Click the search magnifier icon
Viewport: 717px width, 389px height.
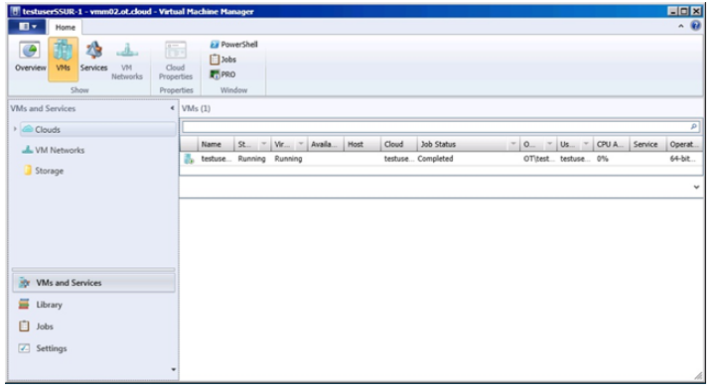pyautogui.click(x=693, y=127)
